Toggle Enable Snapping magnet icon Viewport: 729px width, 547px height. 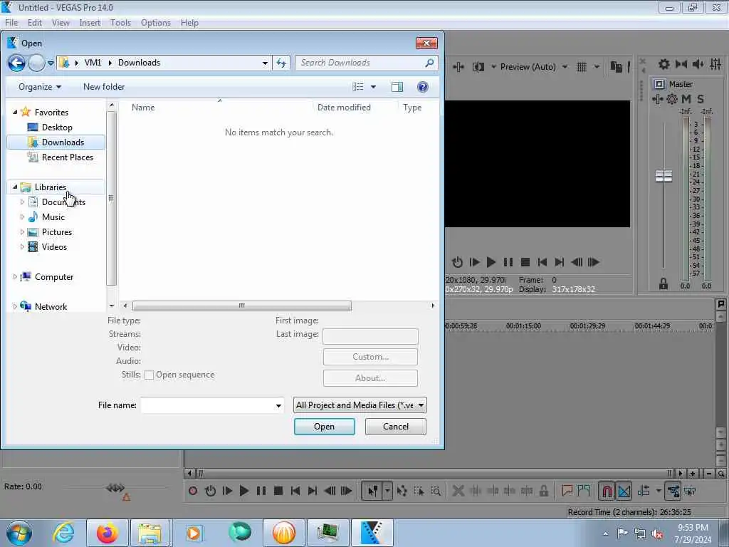(607, 491)
